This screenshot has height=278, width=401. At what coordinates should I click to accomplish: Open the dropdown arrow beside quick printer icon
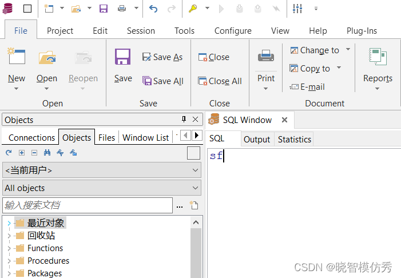pyautogui.click(x=136, y=8)
